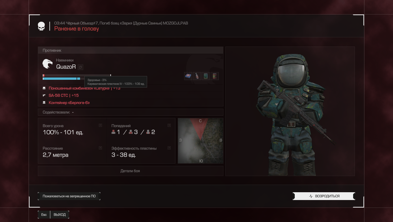393x222 pixels.
Task: Click the red enemy health bar
Action: coord(77,75)
